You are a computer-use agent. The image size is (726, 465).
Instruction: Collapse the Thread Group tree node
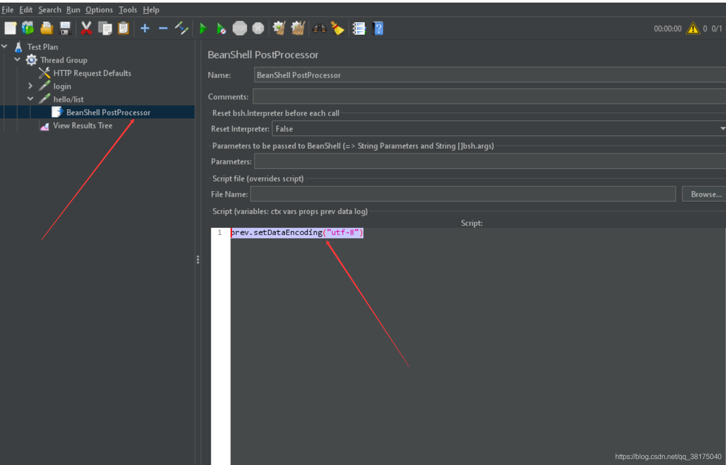[x=17, y=59]
